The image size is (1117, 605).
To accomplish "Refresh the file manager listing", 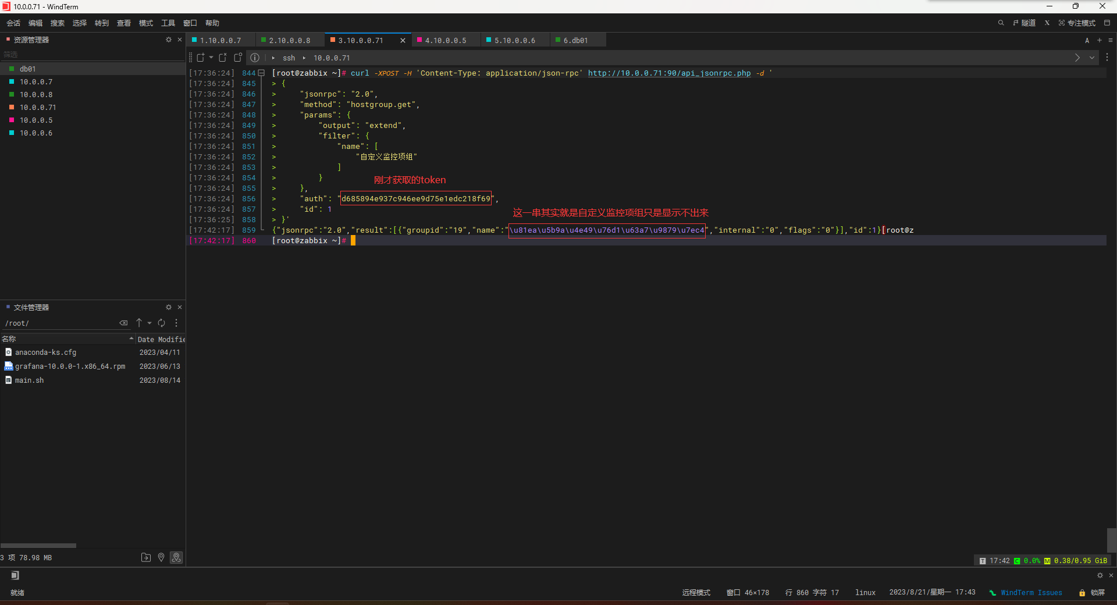I will tap(162, 323).
